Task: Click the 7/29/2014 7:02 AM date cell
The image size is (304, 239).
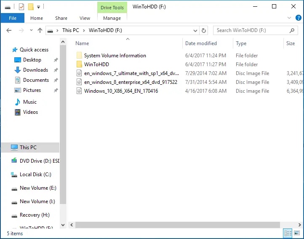Action: [x=206, y=73]
